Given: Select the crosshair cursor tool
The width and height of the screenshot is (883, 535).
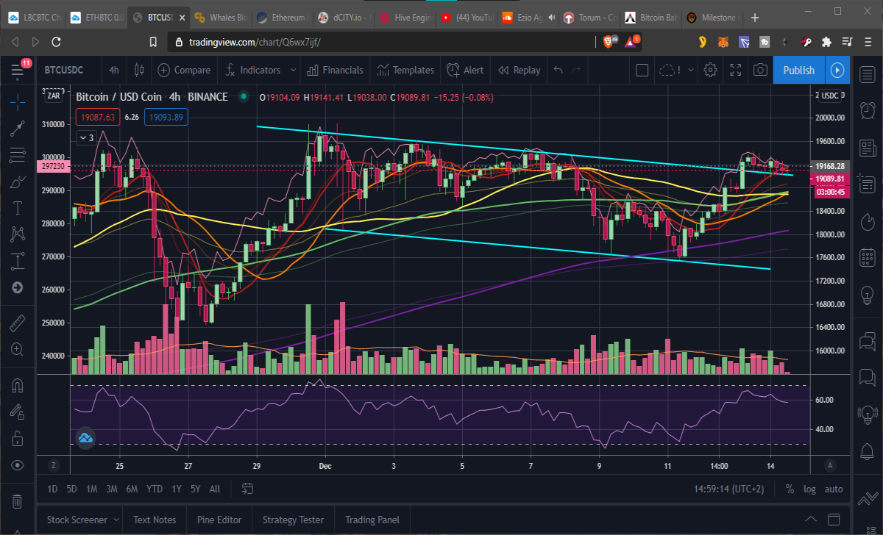Looking at the screenshot, I should tap(18, 102).
